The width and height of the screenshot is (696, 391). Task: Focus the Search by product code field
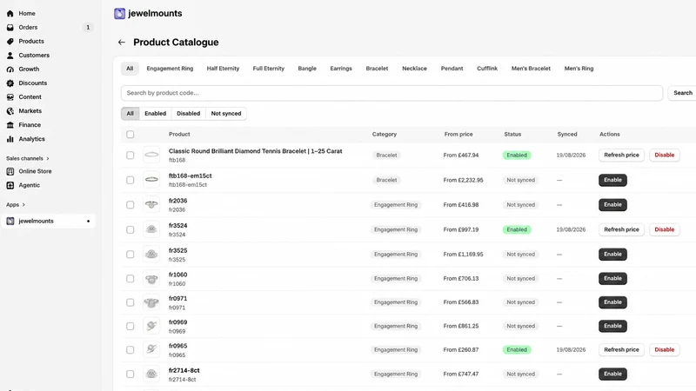click(392, 93)
